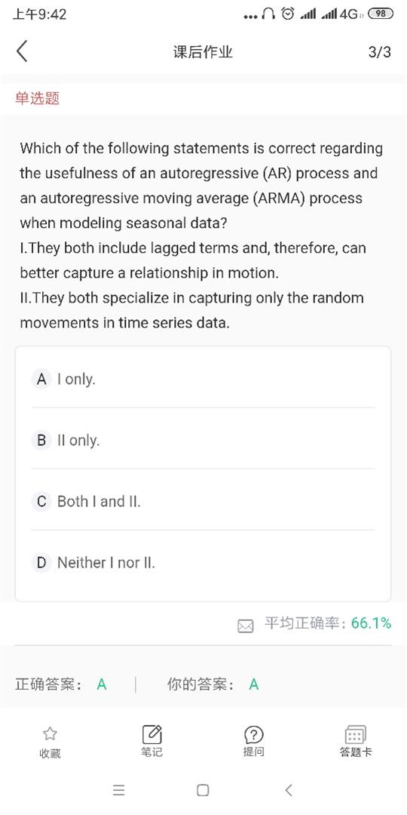Tap the 提问 text label
407x815 pixels.
pos(254,752)
